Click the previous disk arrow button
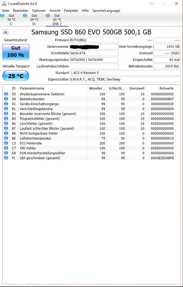Screen dimensions: 183x287 coord(5,32)
